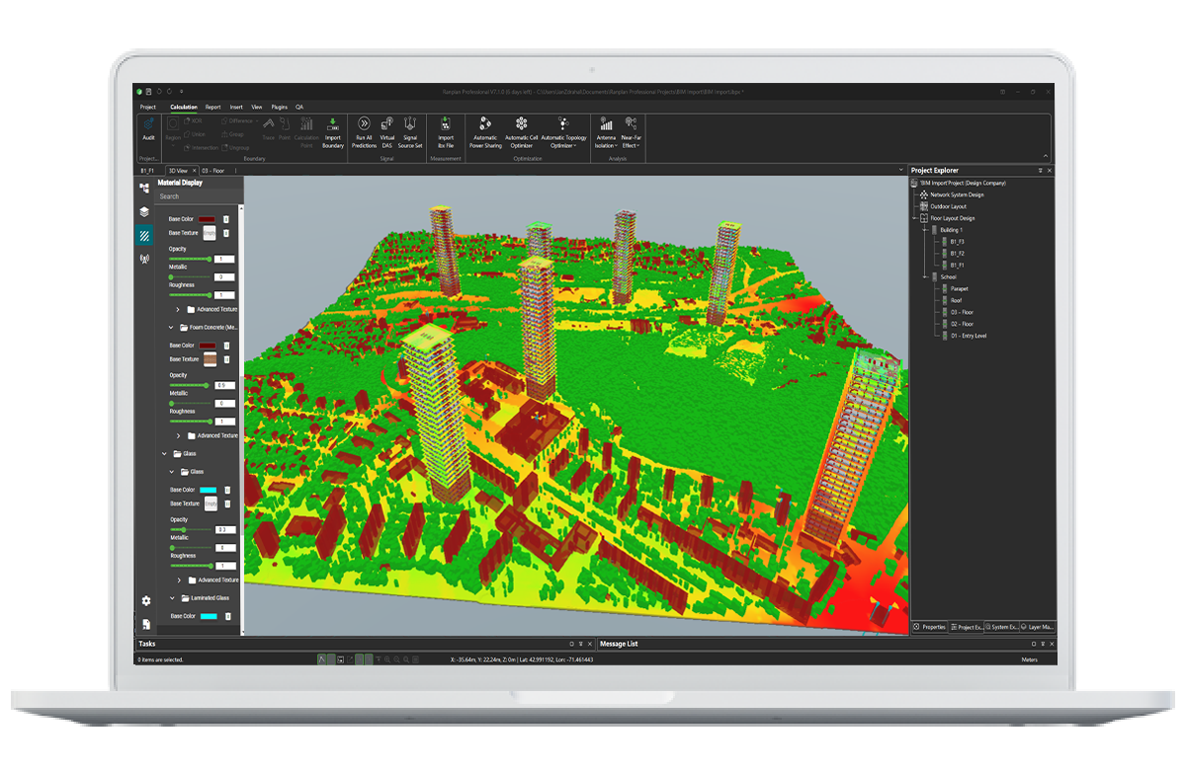Adjust Foam Concrete Opacity slider
Image resolution: width=1186 pixels, height=773 pixels.
[x=190, y=386]
